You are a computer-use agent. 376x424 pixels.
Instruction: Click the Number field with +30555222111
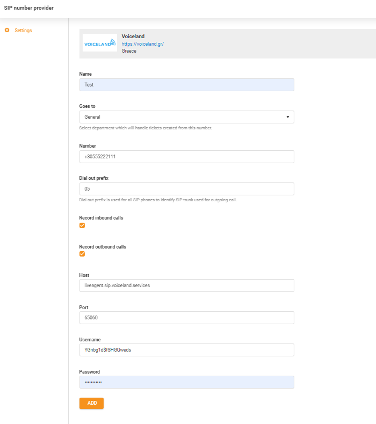coord(186,157)
